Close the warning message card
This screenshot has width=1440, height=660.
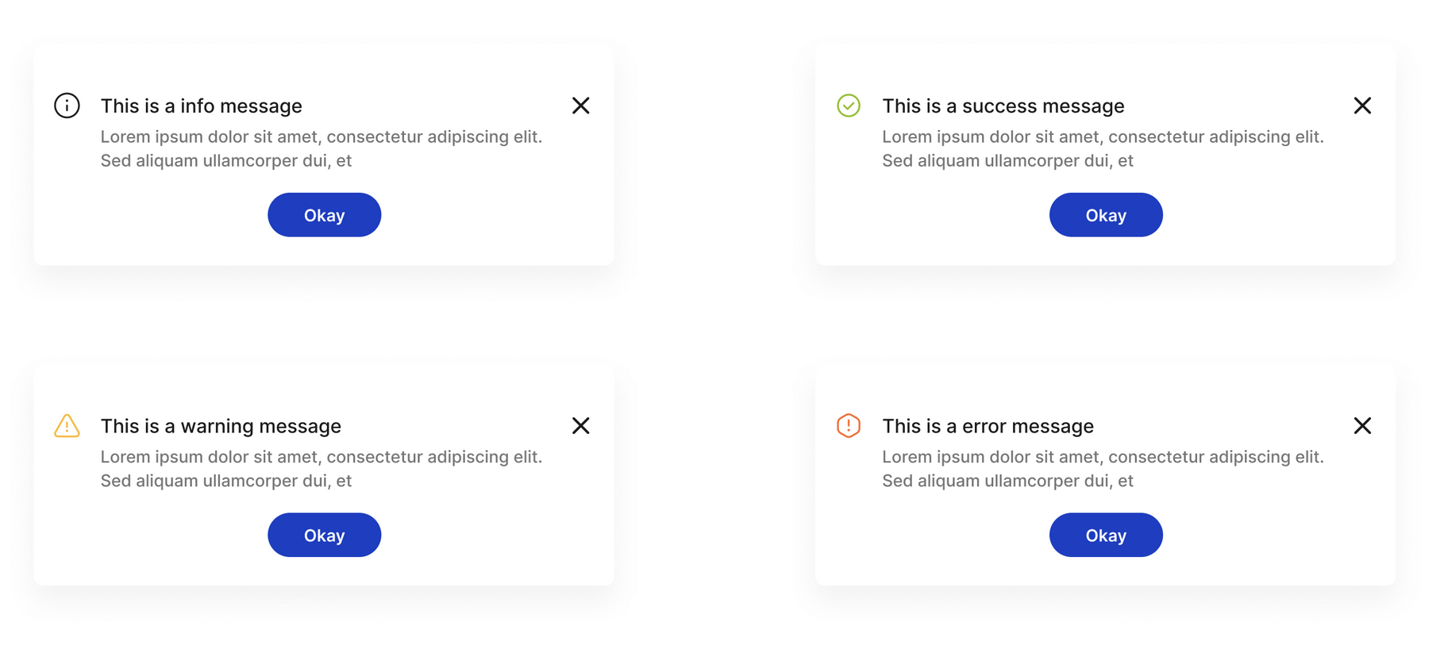tap(581, 426)
